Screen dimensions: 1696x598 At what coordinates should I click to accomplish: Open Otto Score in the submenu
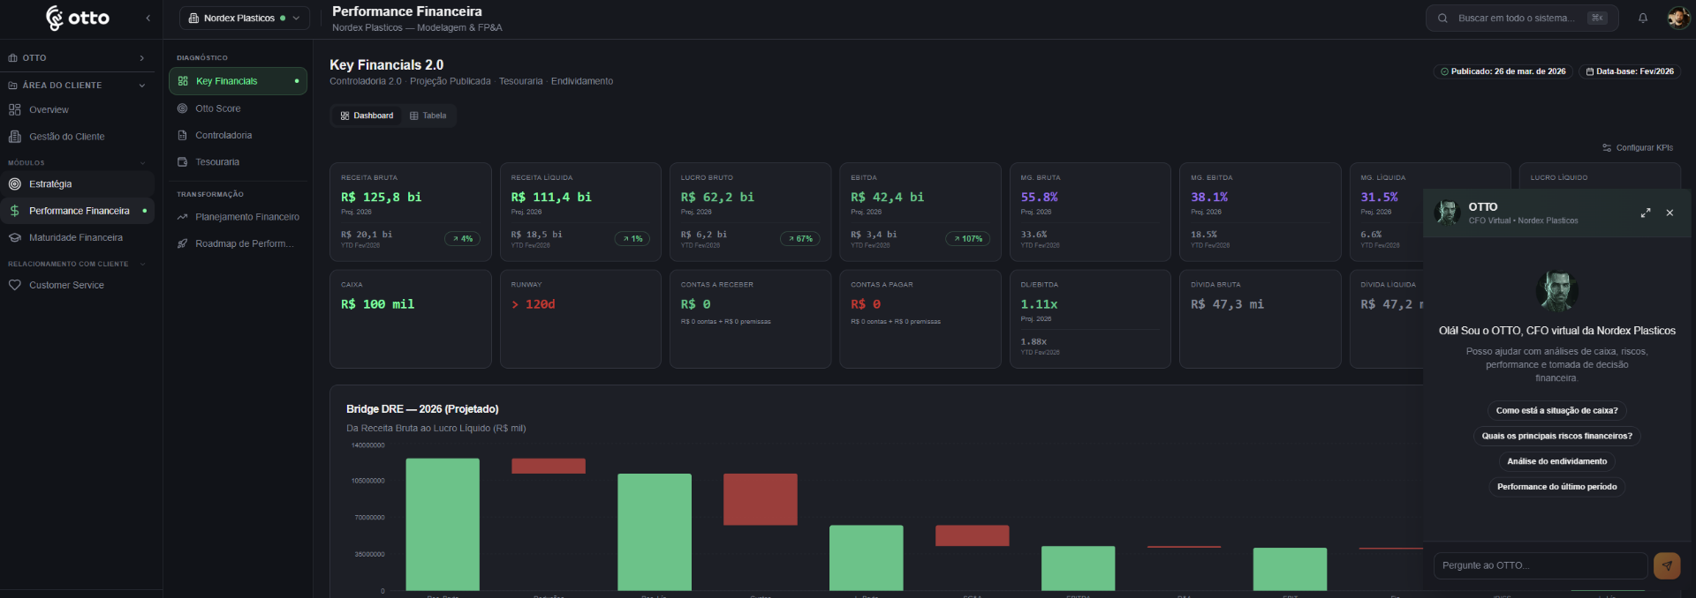[x=218, y=108]
